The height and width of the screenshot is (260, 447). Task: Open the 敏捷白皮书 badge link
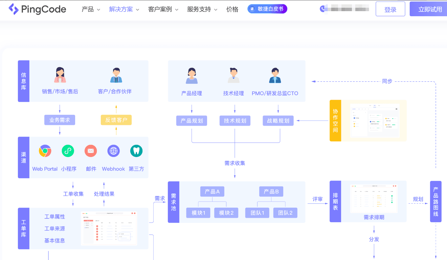click(267, 9)
